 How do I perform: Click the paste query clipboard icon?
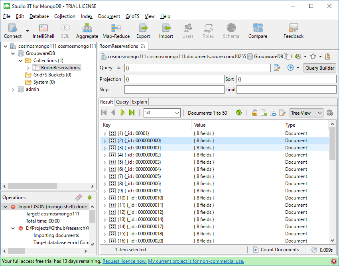point(328,57)
